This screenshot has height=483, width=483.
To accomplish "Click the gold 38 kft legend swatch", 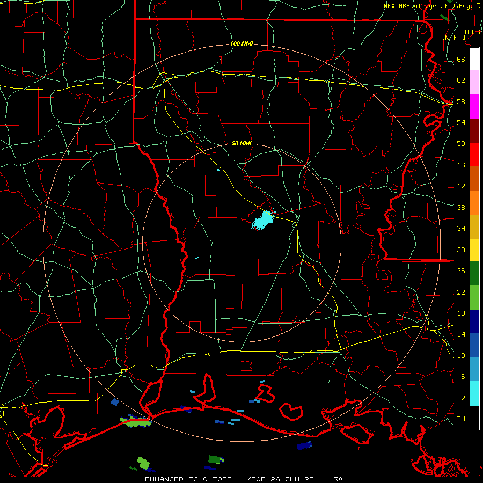I will pyautogui.click(x=474, y=227).
